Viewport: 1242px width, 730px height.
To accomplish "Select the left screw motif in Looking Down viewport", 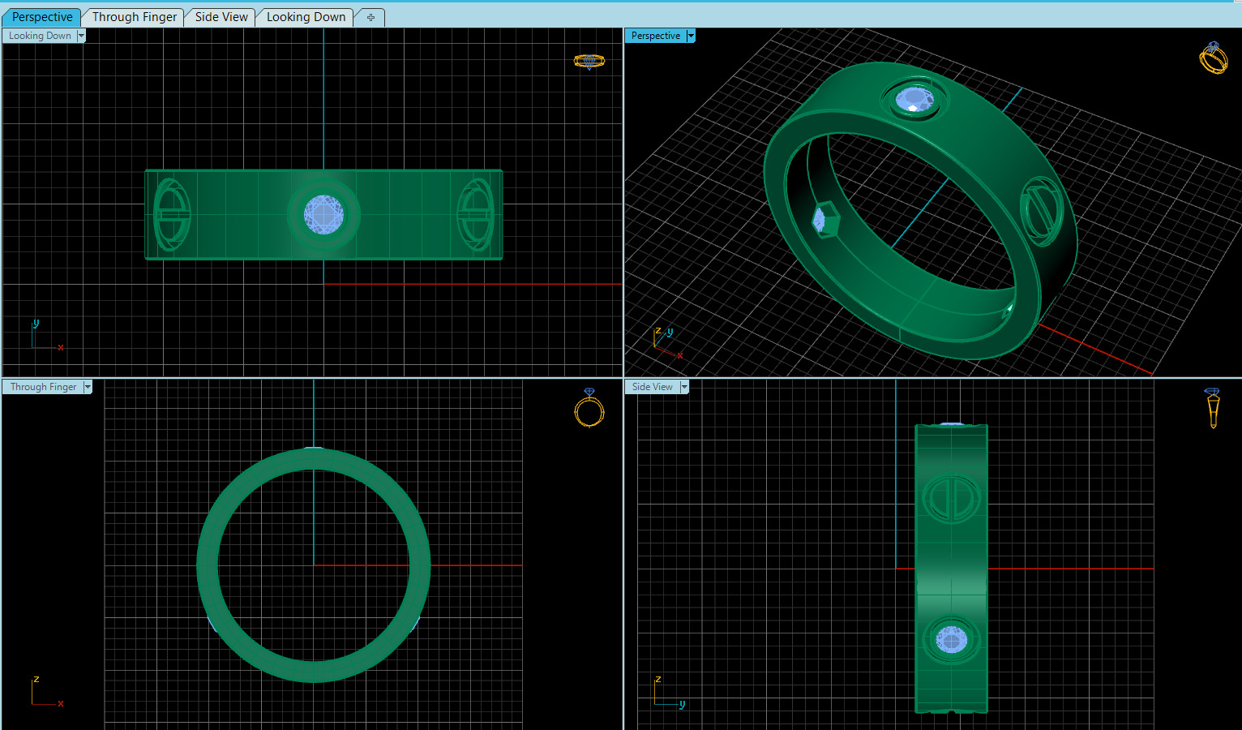I will (x=172, y=215).
